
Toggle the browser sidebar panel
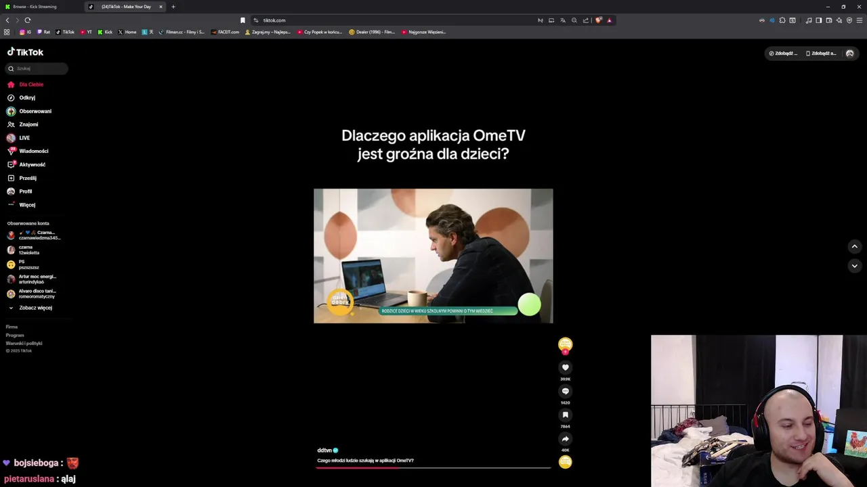(x=818, y=20)
